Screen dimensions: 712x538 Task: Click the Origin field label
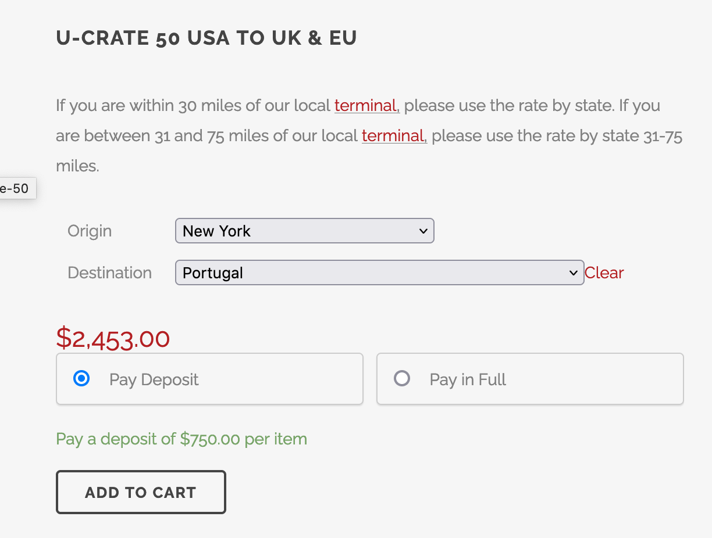[90, 231]
